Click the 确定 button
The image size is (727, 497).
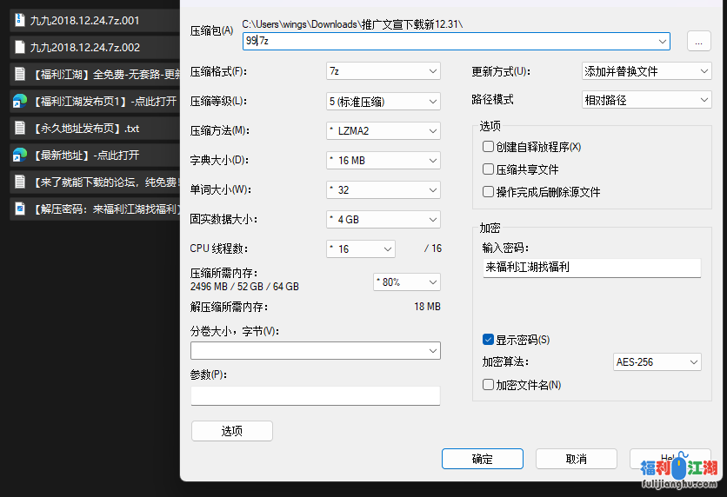(482, 459)
